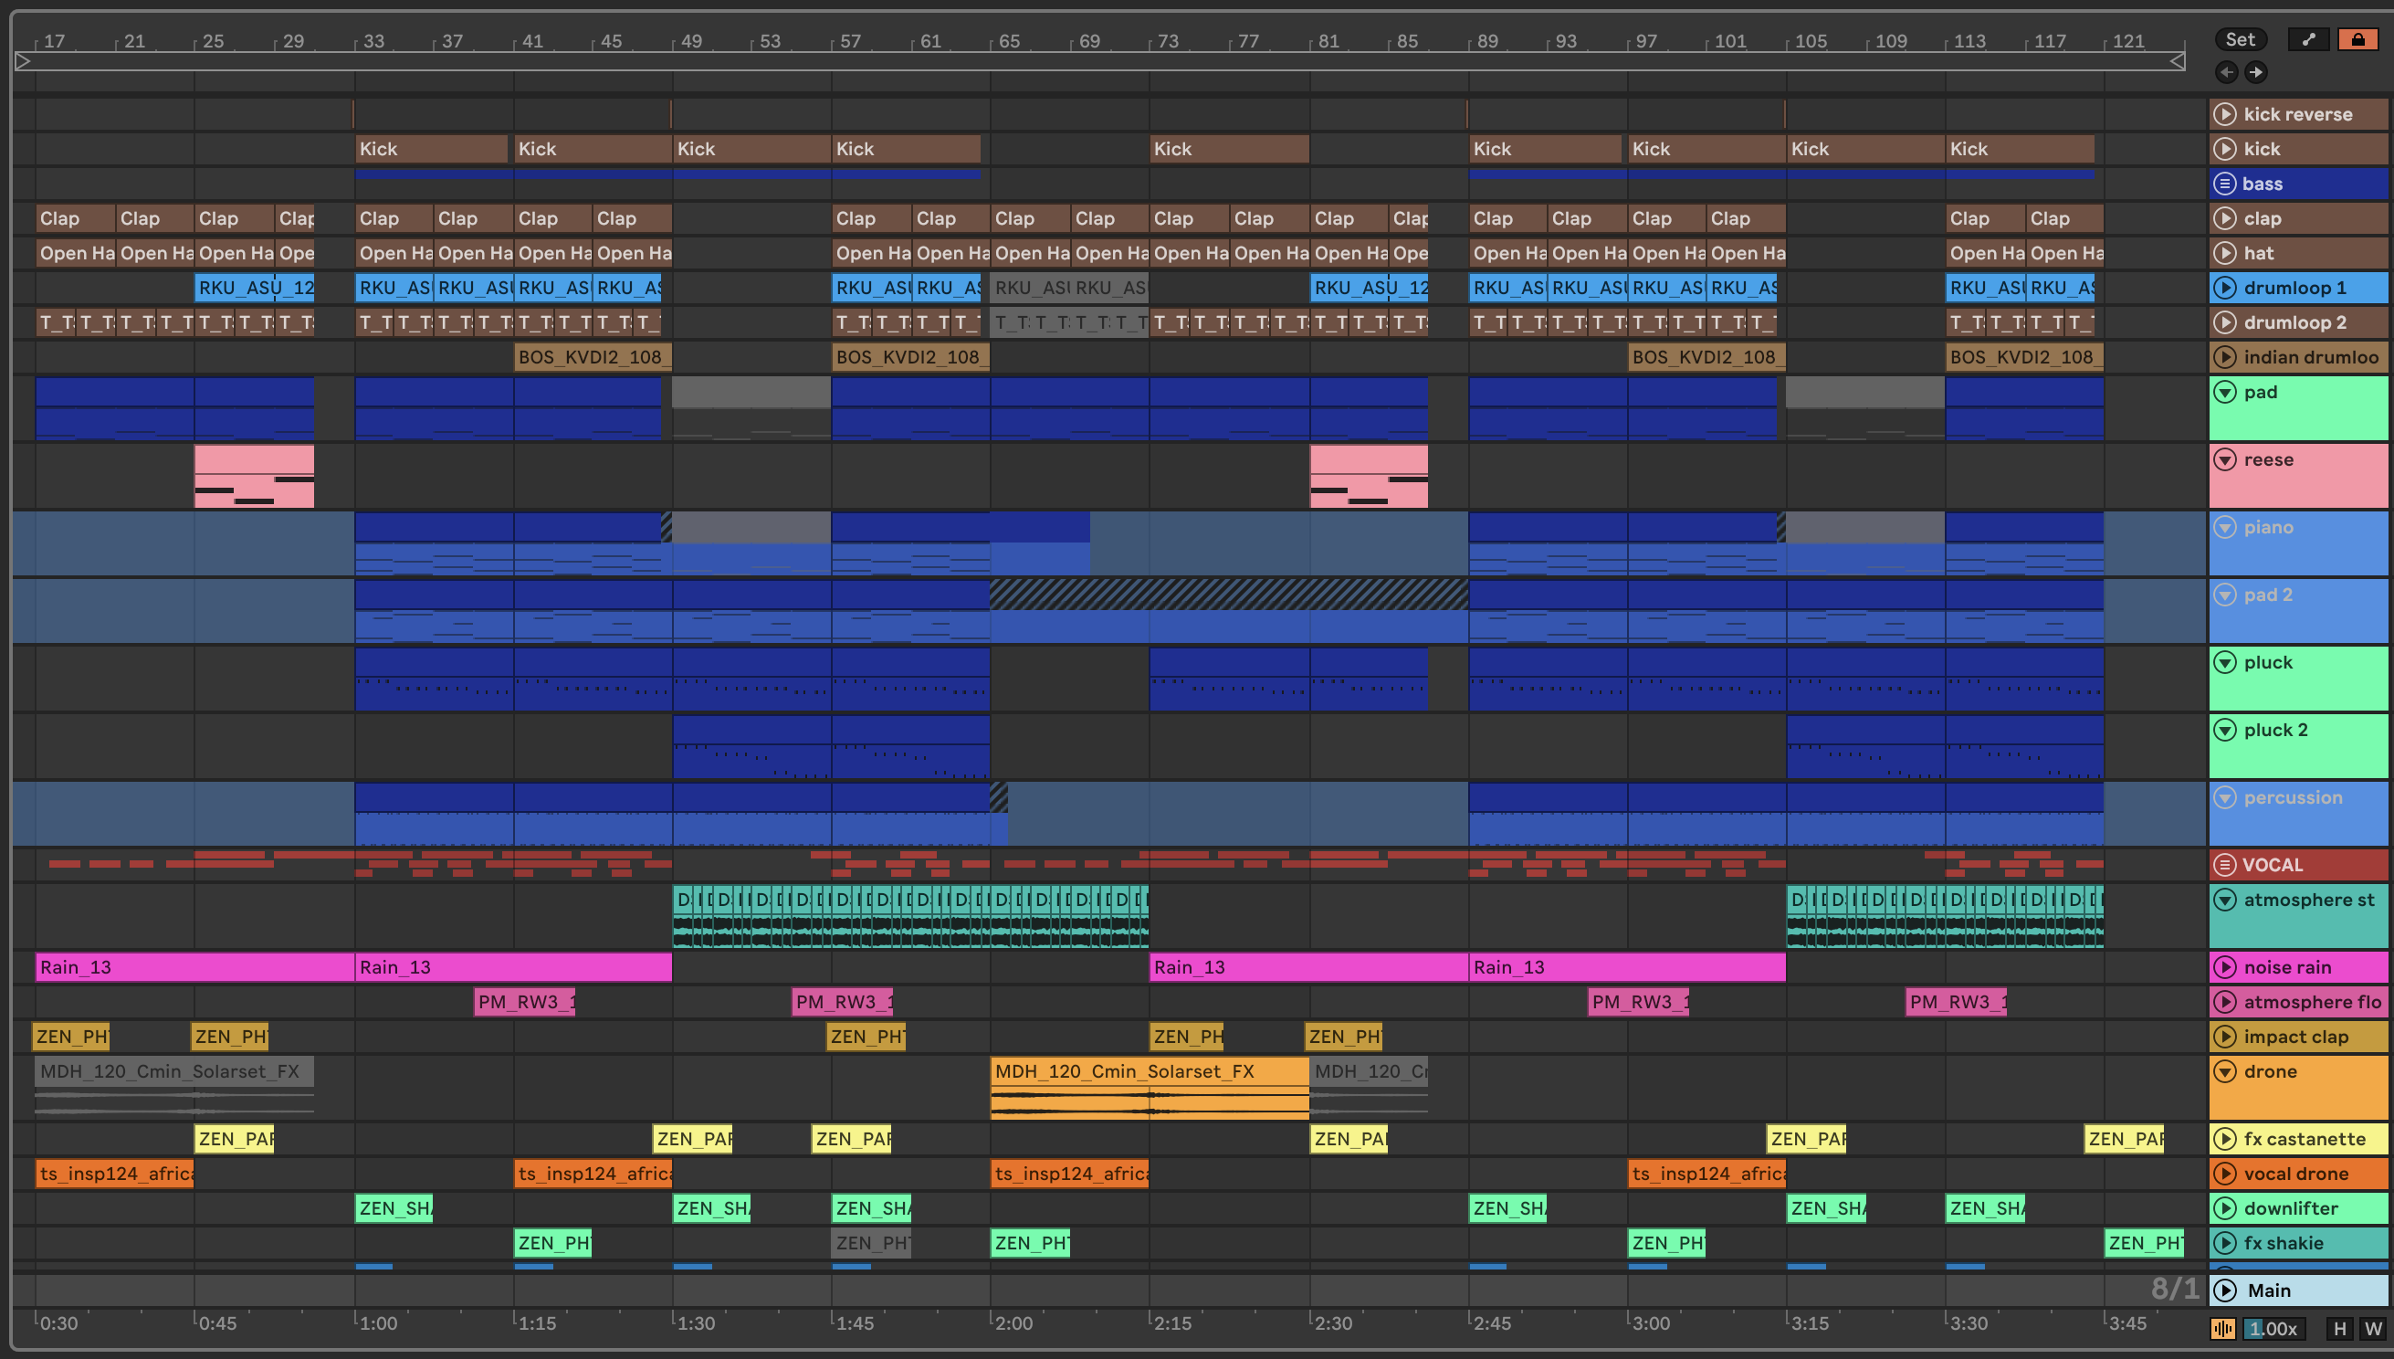Collapse the pluck 2 track
Image resolution: width=2394 pixels, height=1359 pixels.
click(x=2225, y=730)
